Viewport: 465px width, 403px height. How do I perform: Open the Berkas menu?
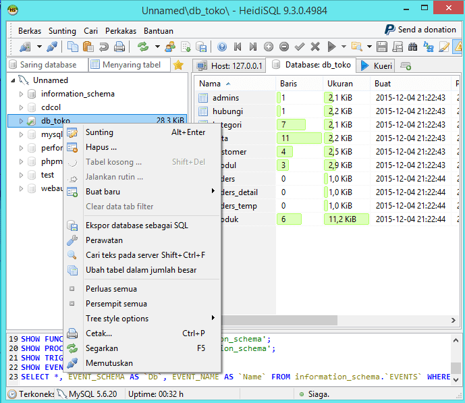click(x=30, y=31)
